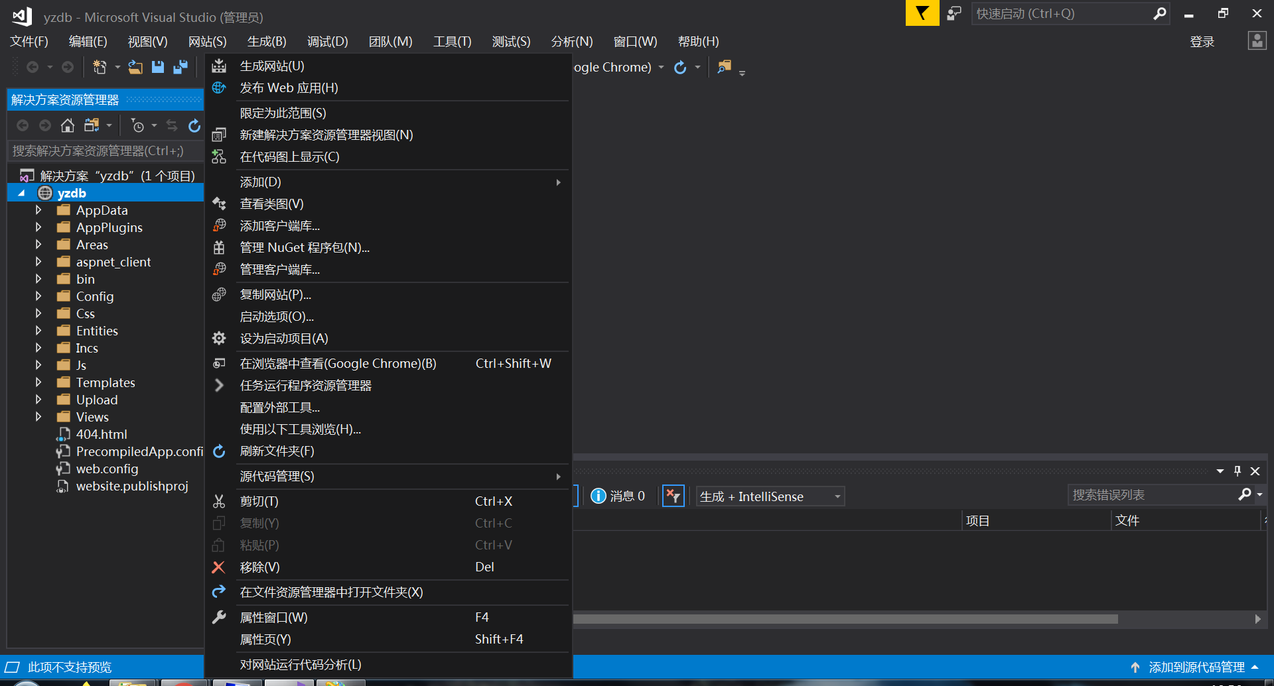The image size is (1274, 686).
Task: Click the Home icon in Solution Explorer
Action: coord(68,125)
